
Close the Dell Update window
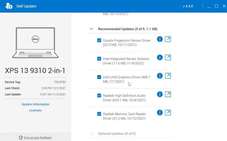coord(224,6)
